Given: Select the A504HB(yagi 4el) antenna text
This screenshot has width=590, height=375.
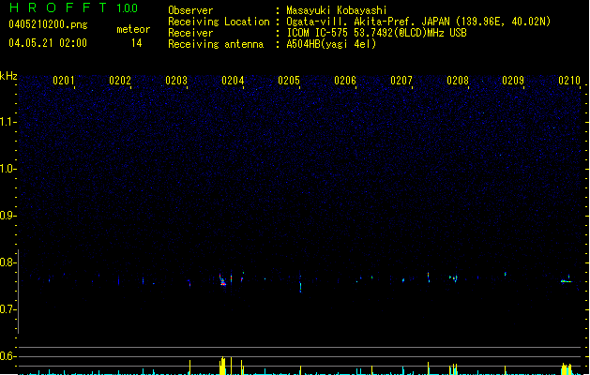Looking at the screenshot, I should 331,44.
